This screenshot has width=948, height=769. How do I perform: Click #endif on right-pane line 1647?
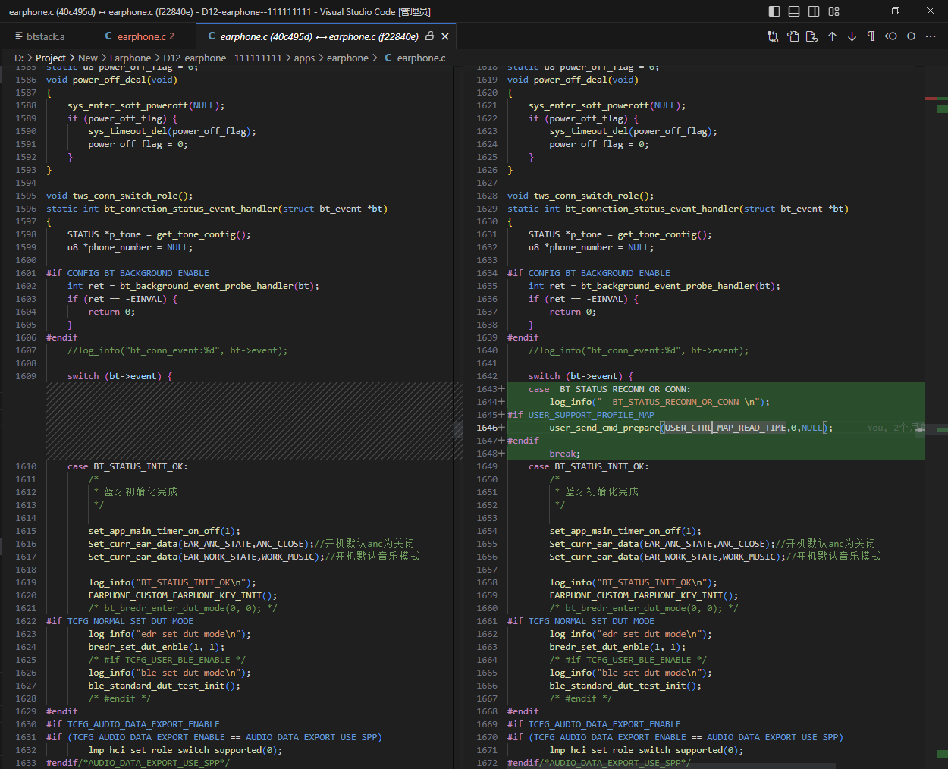pos(523,441)
